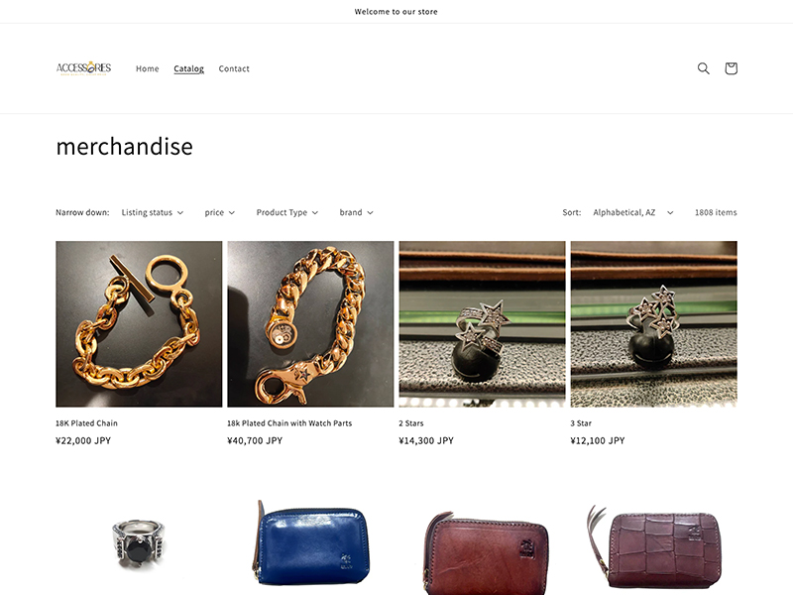This screenshot has height=595, width=793.
Task: Click the Accessories store logo
Action: 83,68
